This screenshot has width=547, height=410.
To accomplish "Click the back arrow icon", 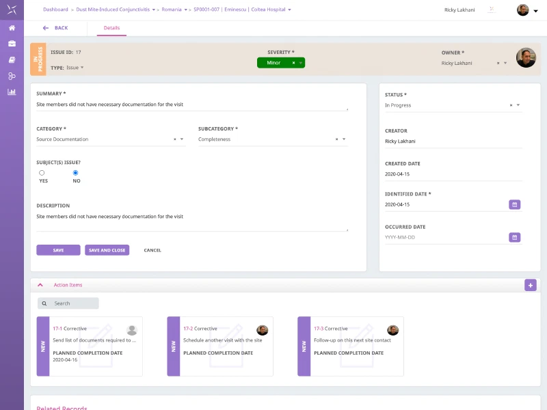I will (46, 28).
